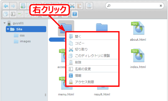Open help with the blue question mark icon
The height and width of the screenshot is (101, 168).
(x=75, y=14)
